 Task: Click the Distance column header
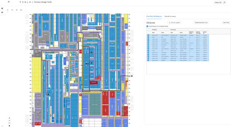pyautogui.click(x=205, y=33)
